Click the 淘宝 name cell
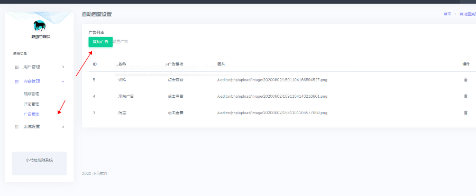Viewport: 476px width, 196px height. tap(122, 113)
